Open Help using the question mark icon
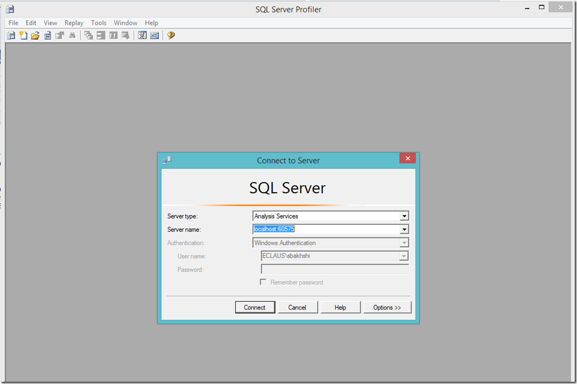 170,35
